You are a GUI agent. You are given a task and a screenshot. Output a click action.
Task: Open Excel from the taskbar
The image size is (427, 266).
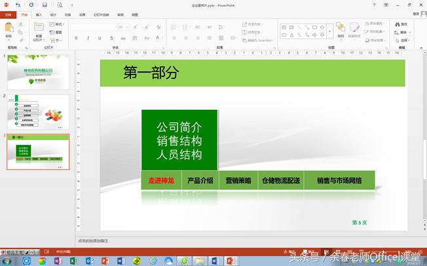tap(73, 261)
